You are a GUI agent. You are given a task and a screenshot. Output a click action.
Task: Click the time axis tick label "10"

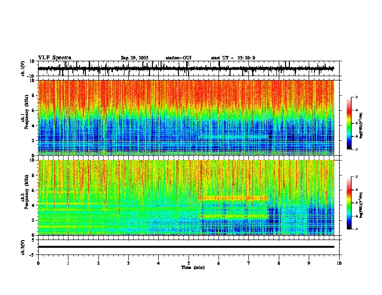[x=339, y=263]
